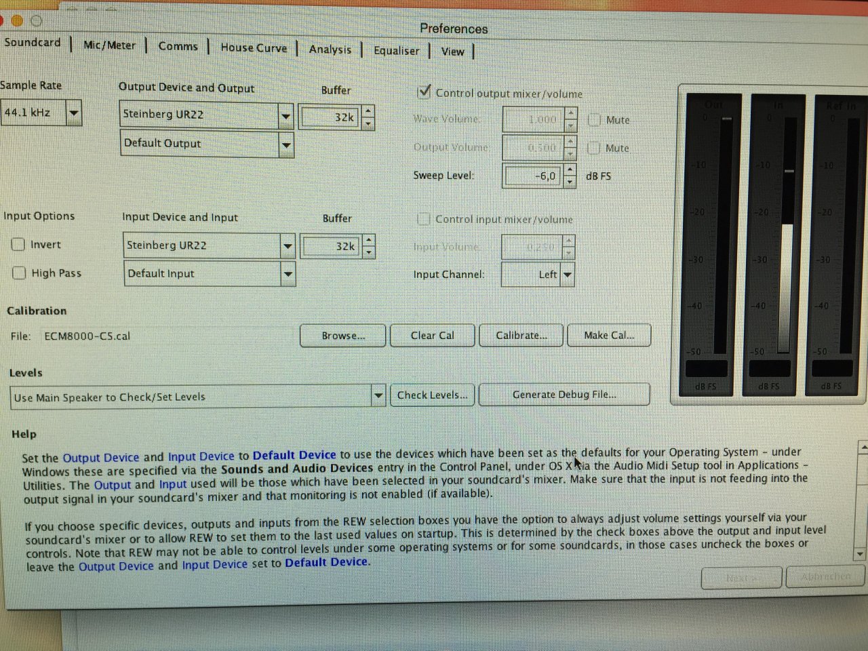Go to the Comms tab

click(x=178, y=46)
